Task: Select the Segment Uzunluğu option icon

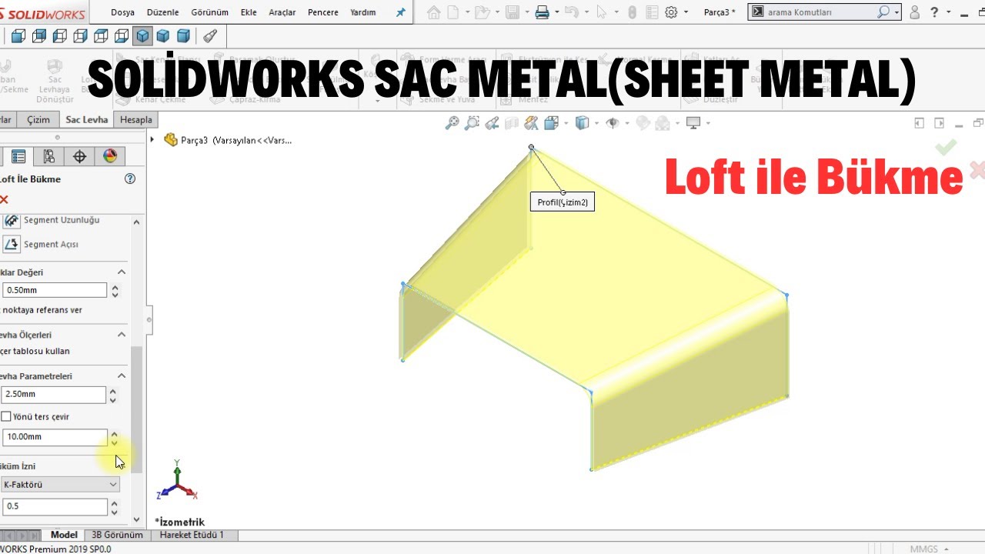Action: (x=11, y=220)
